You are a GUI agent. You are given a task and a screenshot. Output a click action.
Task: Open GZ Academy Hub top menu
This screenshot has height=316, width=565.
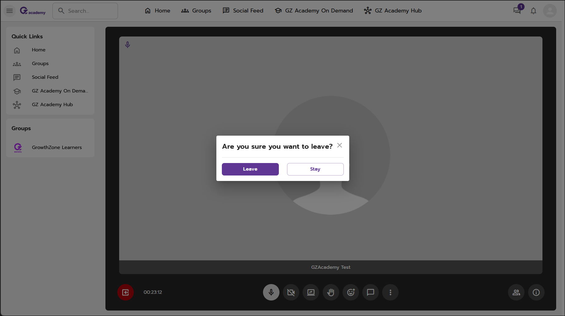pyautogui.click(x=393, y=11)
